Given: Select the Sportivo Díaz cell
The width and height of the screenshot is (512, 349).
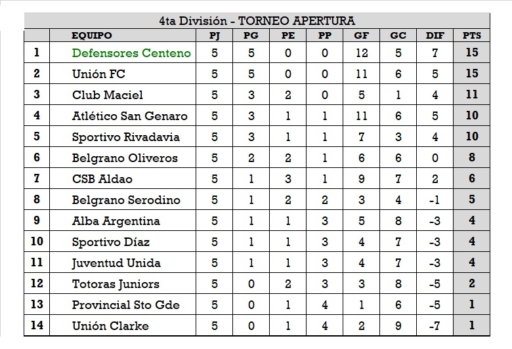Looking at the screenshot, I should point(111,242).
